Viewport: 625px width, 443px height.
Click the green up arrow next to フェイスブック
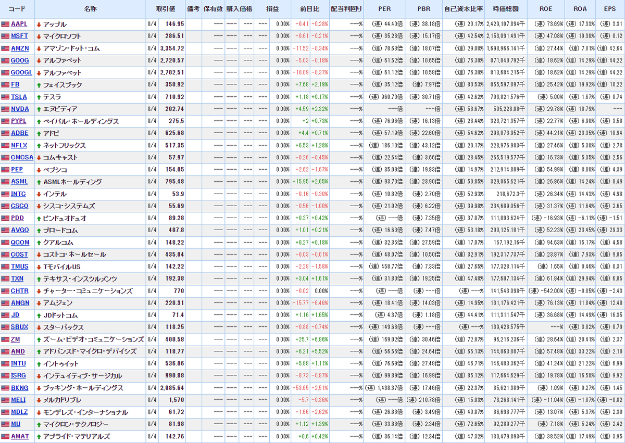39,85
